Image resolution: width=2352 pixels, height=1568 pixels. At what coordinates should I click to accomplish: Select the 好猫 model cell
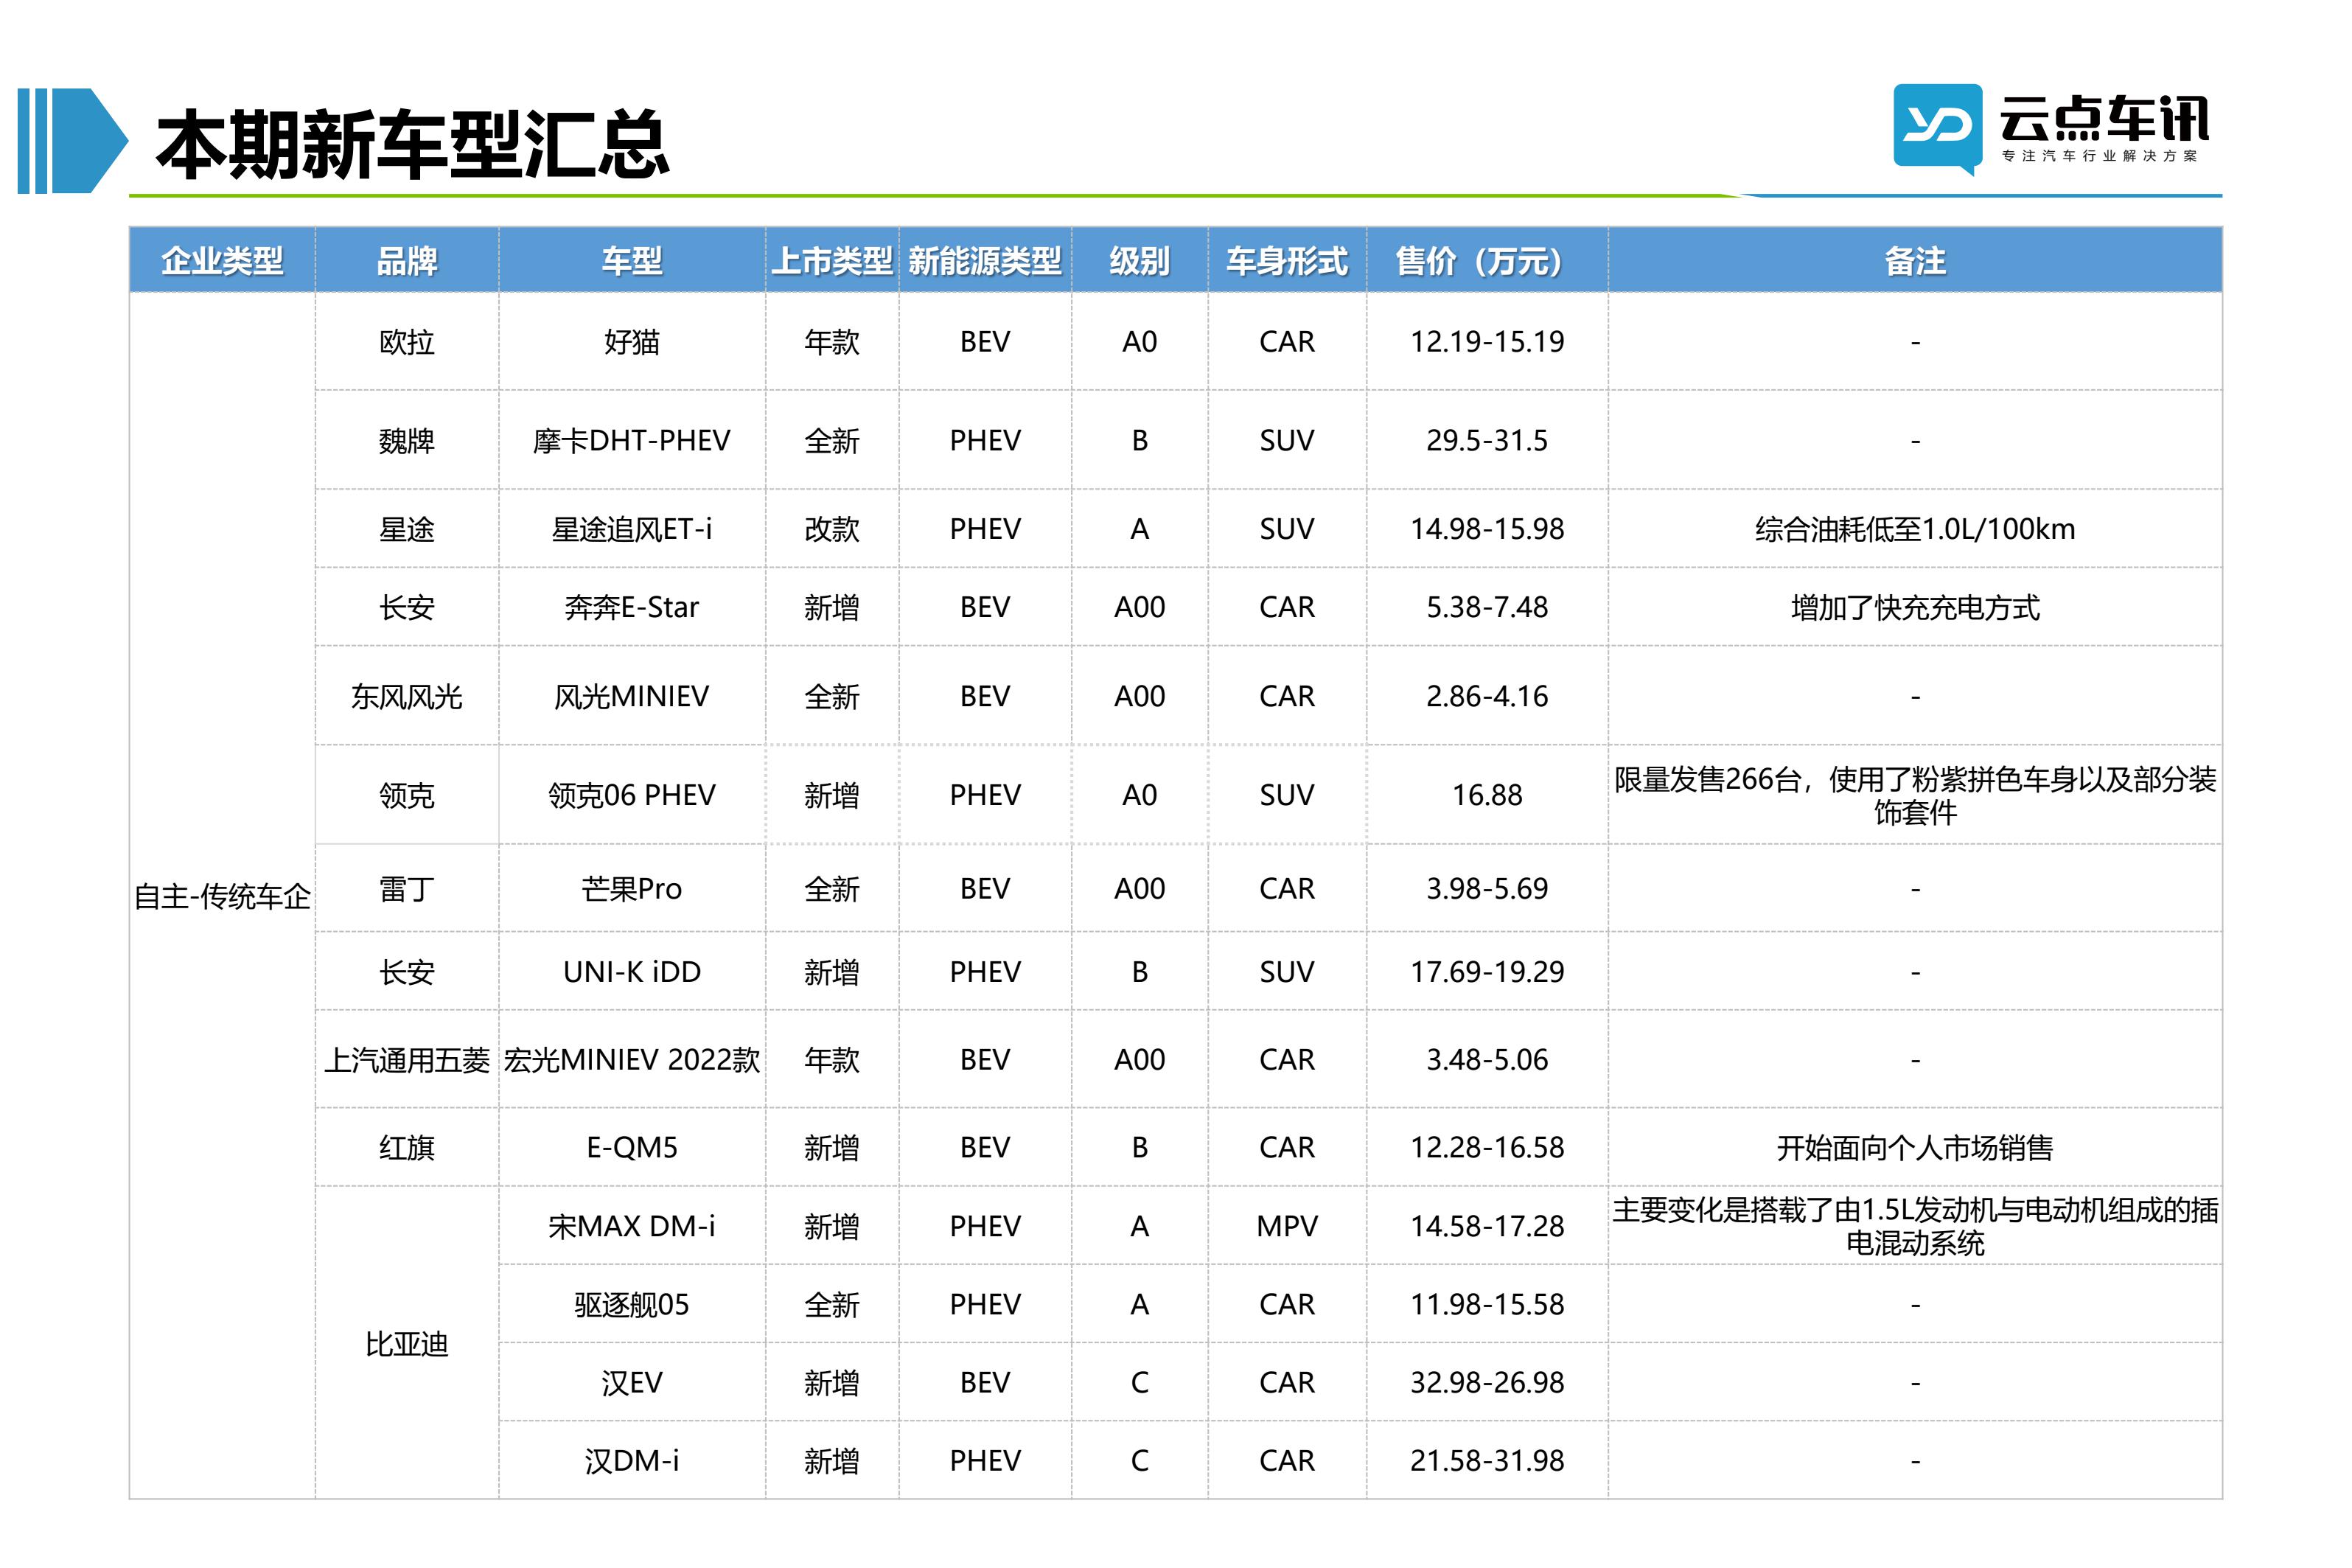tap(632, 342)
